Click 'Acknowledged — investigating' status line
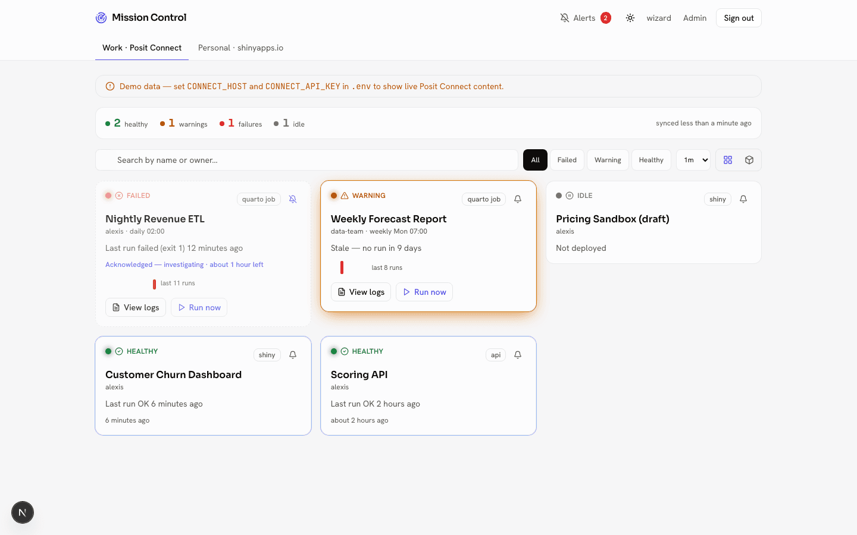Screen dimensions: 857x535 click(184, 265)
